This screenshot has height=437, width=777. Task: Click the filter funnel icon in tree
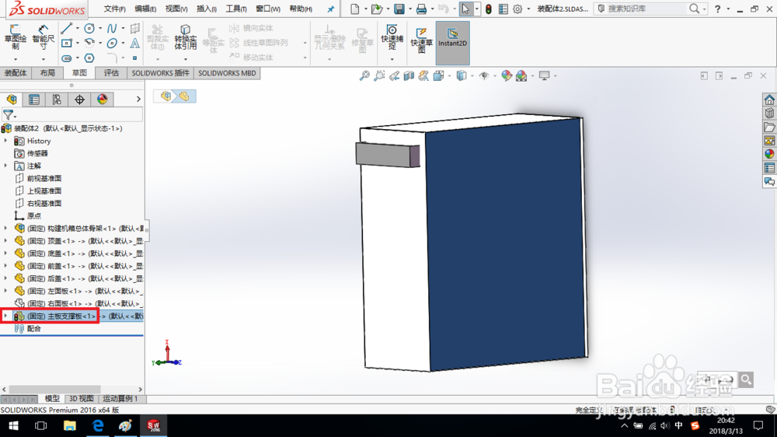[x=8, y=115]
